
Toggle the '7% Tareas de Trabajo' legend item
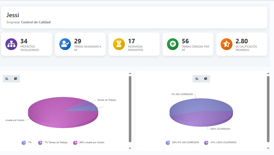[53, 143]
